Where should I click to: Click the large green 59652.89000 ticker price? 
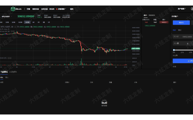tap(26, 17)
